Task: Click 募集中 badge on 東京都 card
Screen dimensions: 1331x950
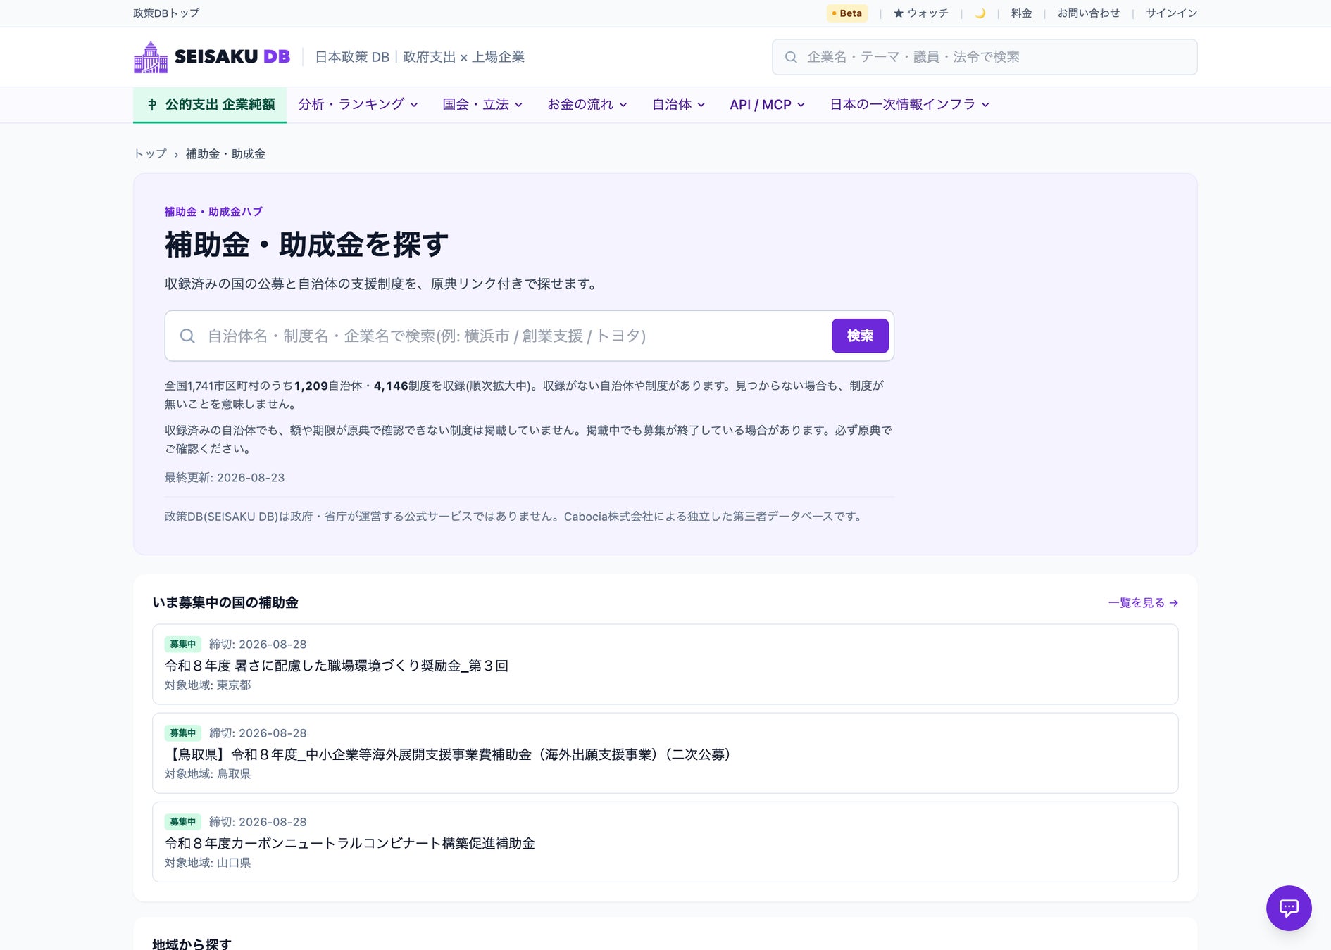Action: coord(183,644)
